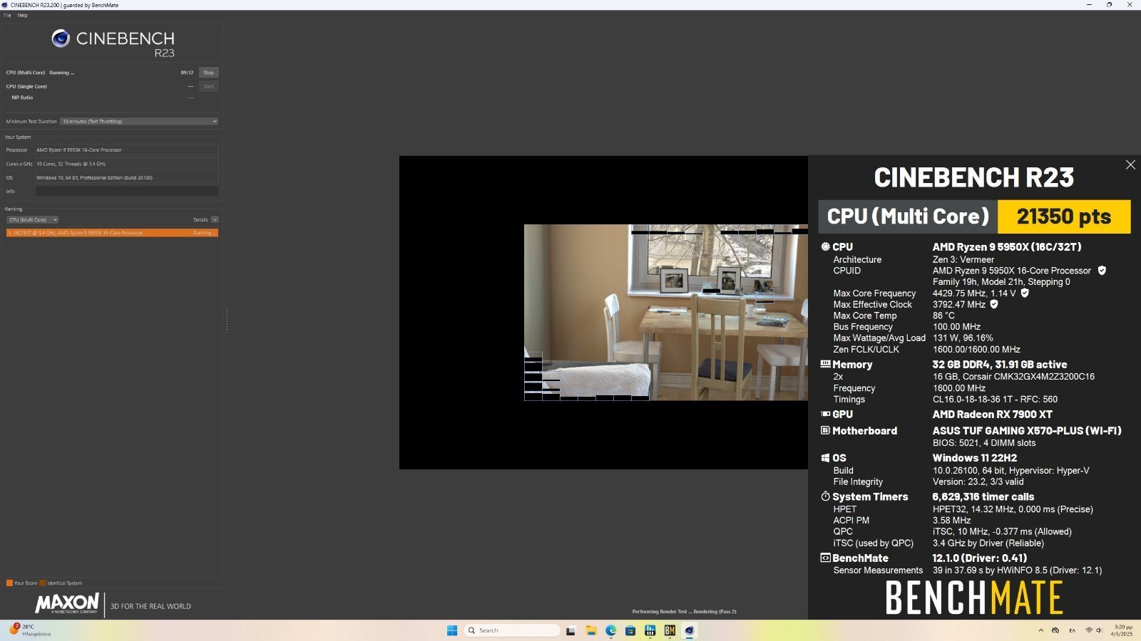The height and width of the screenshot is (641, 1141).
Task: Click the Start button for CPU Single Core
Action: coord(208,86)
